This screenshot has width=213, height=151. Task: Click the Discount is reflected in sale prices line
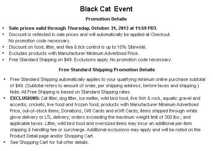click(90, 34)
